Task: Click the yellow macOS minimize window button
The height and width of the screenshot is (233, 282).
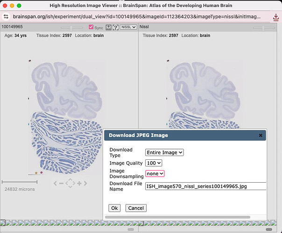Action: tap(12, 6)
